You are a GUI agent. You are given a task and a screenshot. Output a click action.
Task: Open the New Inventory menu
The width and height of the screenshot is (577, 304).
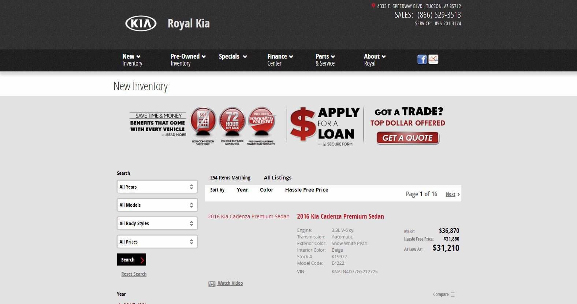[x=132, y=60]
